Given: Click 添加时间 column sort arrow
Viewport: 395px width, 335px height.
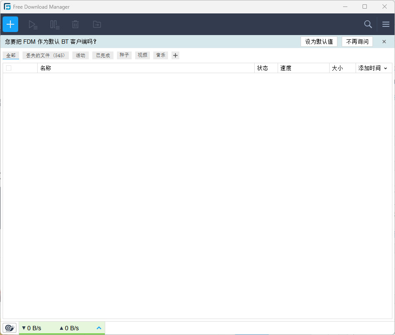Looking at the screenshot, I should (x=385, y=68).
